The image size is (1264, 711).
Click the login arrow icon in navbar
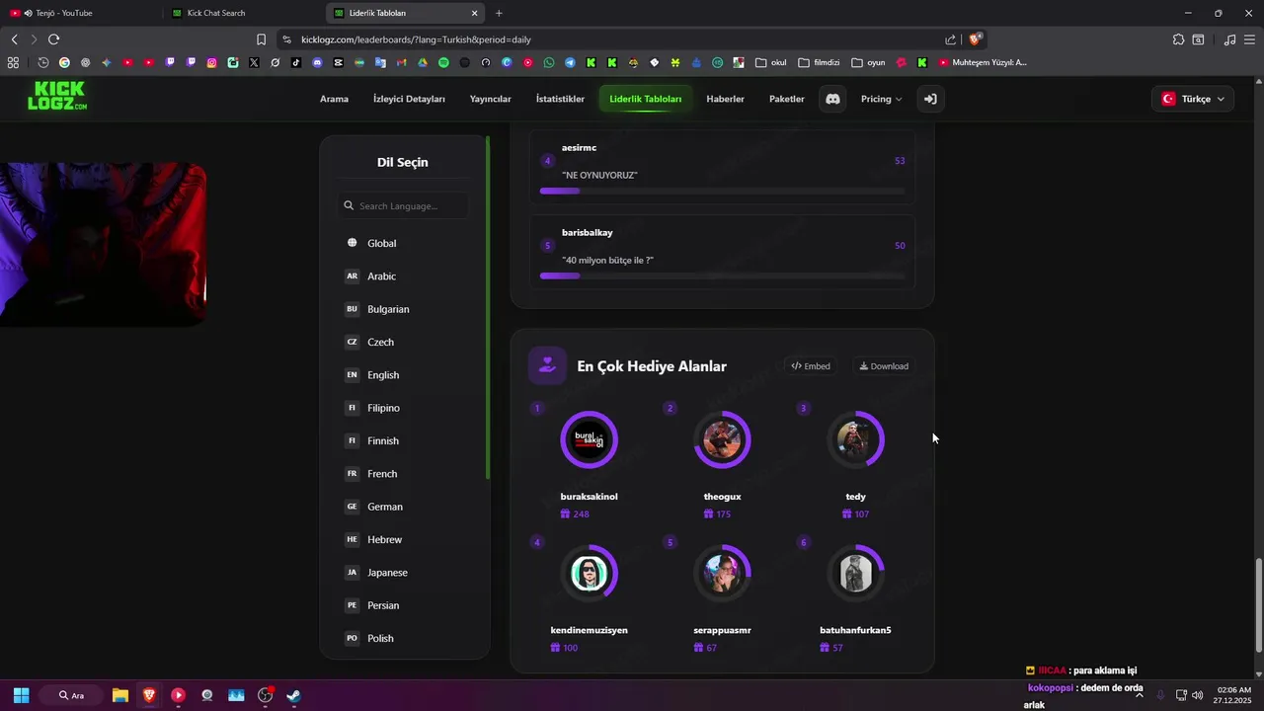(930, 99)
